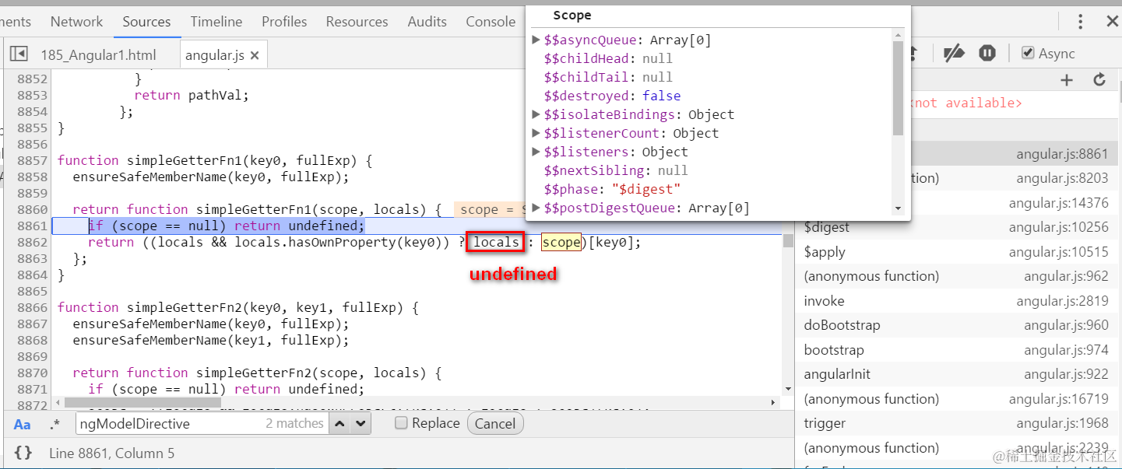
Task: Toggle case-sensitive search Aa
Action: (x=23, y=424)
